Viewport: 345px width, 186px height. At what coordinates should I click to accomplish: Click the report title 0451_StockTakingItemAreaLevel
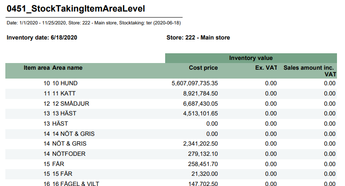pyautogui.click(x=75, y=8)
